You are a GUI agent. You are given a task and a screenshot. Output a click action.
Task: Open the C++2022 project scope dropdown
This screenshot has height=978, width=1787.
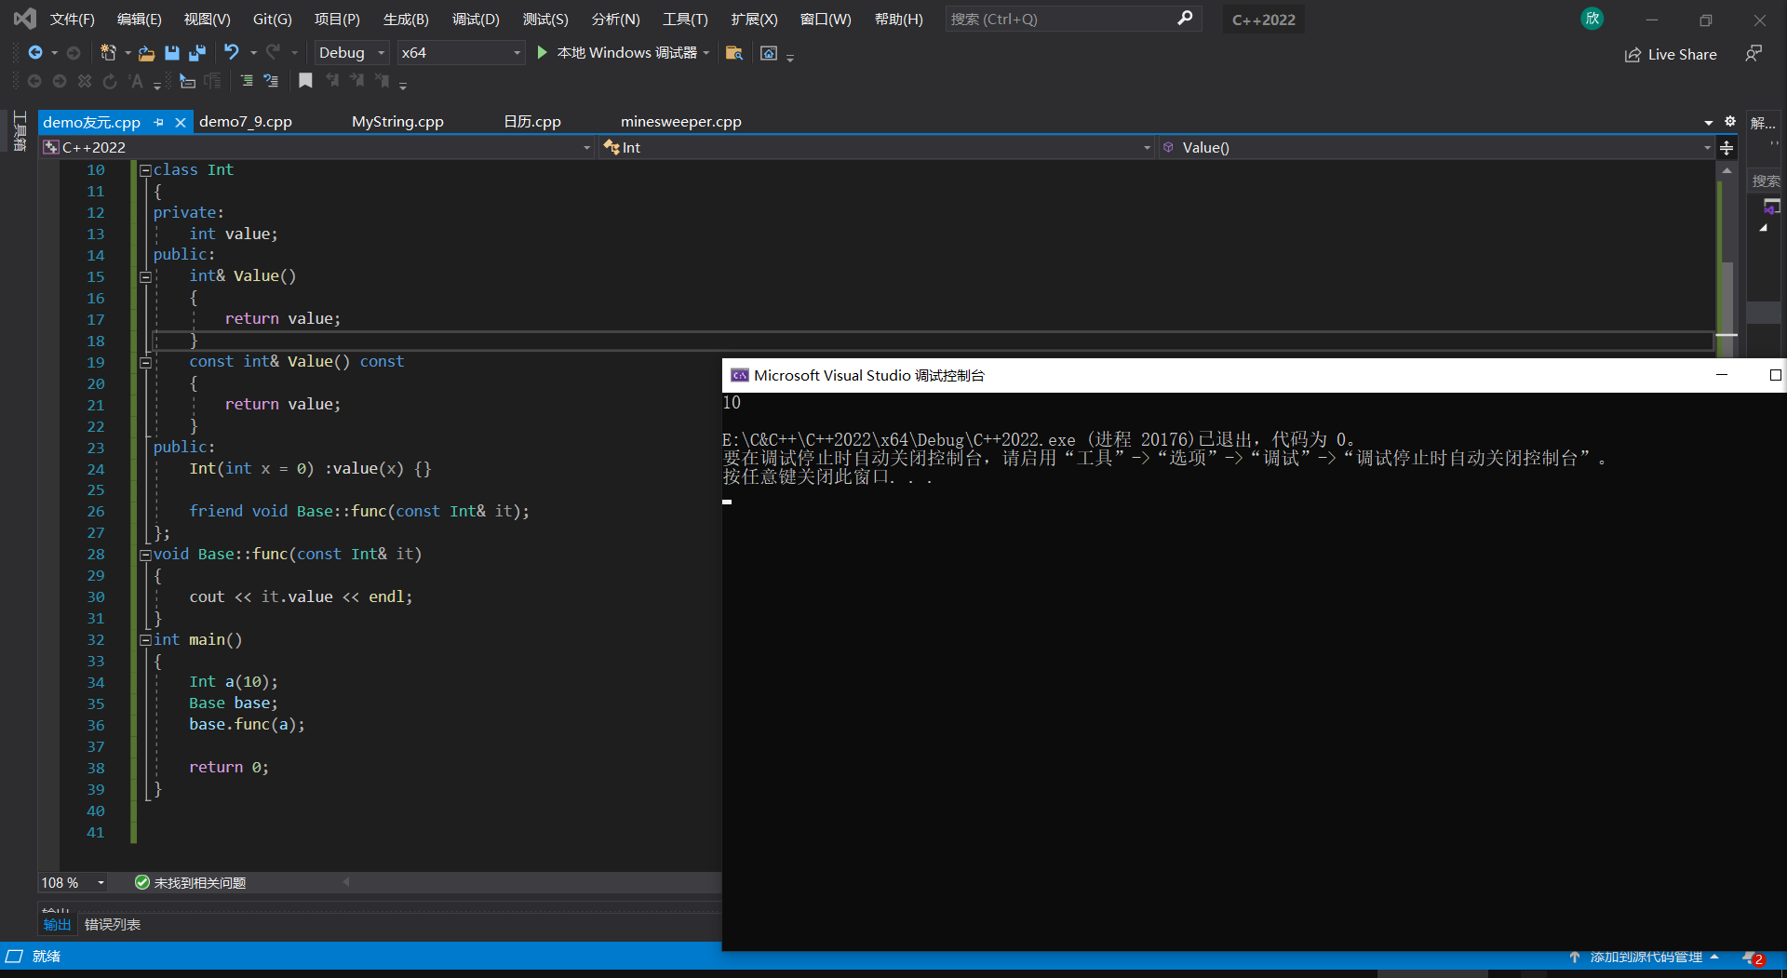click(317, 148)
